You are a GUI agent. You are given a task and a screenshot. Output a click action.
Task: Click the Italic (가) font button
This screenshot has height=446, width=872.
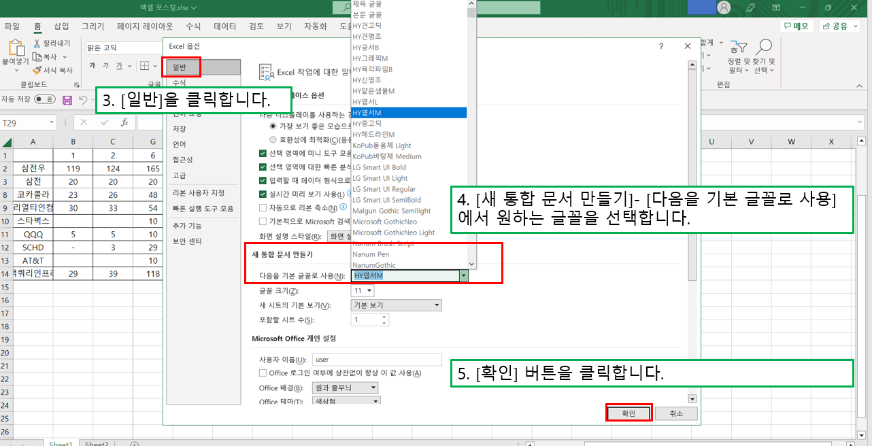[x=106, y=66]
